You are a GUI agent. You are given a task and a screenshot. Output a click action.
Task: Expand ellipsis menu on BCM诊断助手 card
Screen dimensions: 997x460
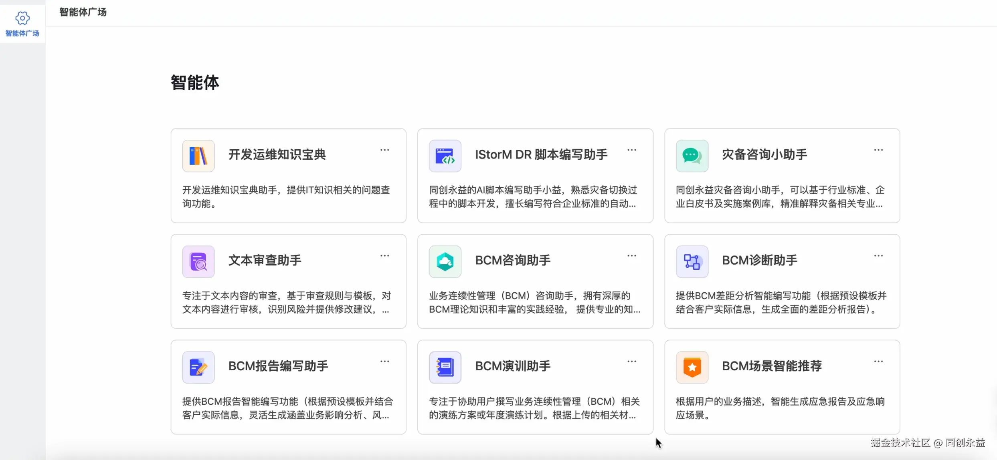click(878, 256)
